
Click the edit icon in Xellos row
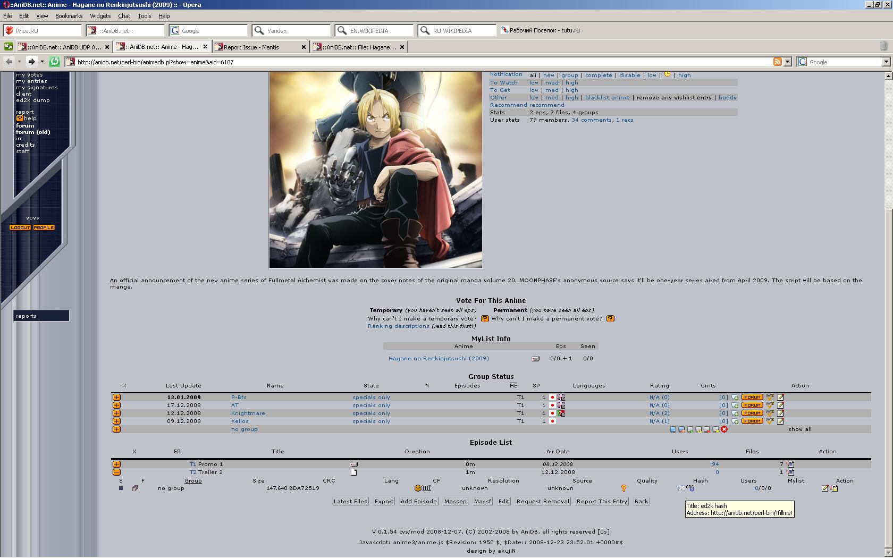coord(780,421)
